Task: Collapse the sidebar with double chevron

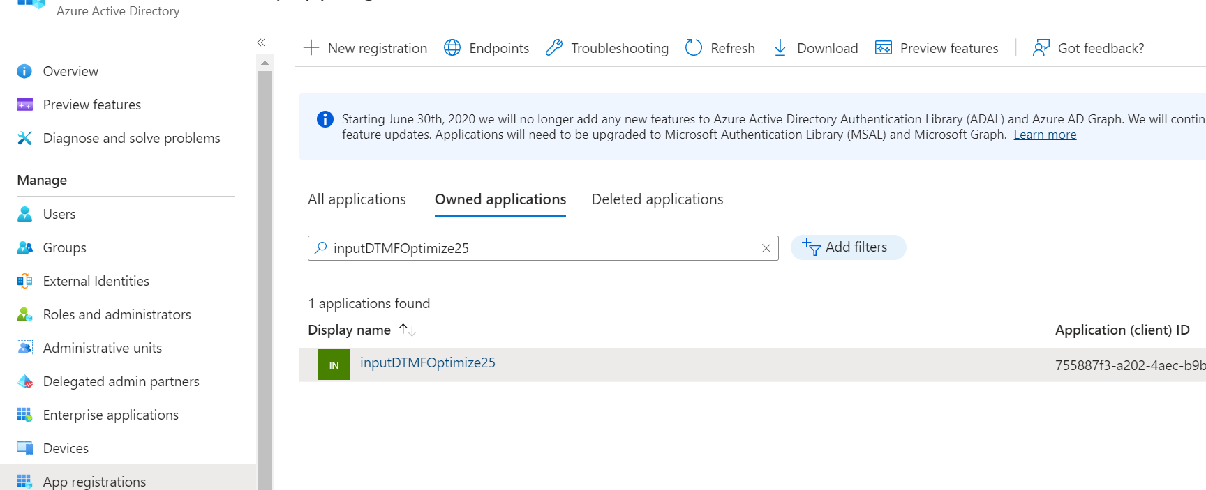Action: tap(261, 43)
